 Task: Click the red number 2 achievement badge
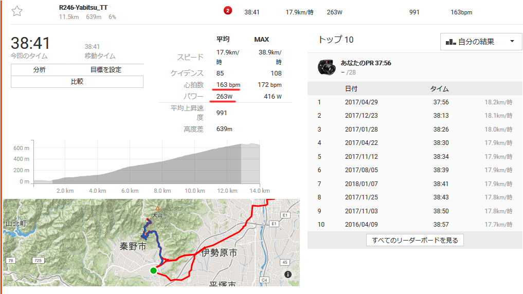pyautogui.click(x=228, y=11)
